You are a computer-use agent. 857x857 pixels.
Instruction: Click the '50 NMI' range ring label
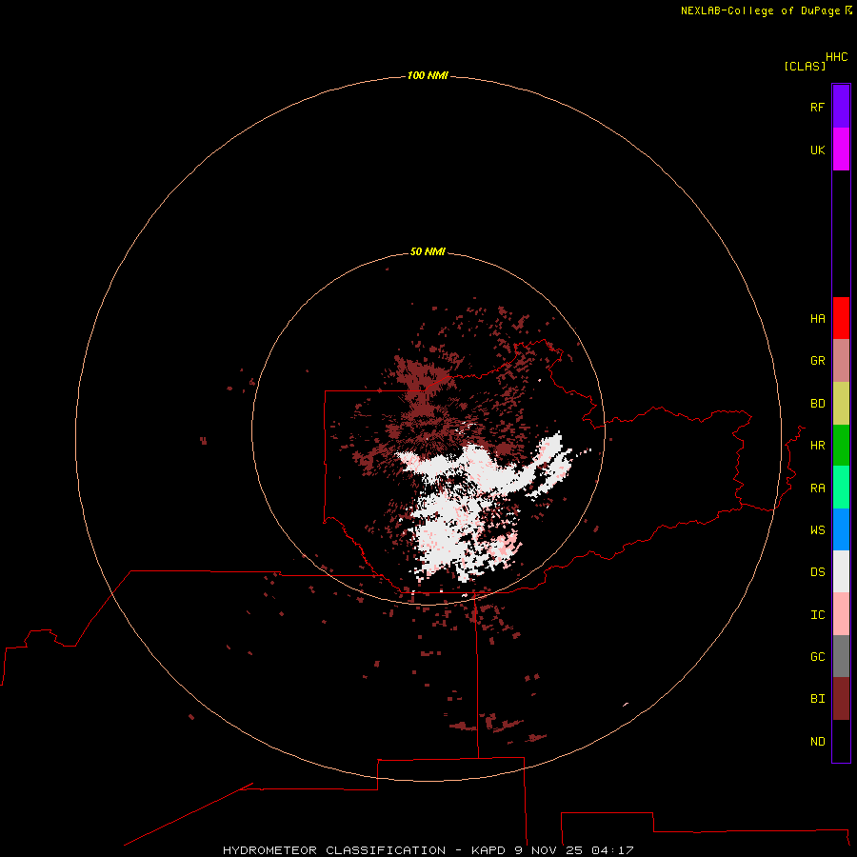point(428,251)
